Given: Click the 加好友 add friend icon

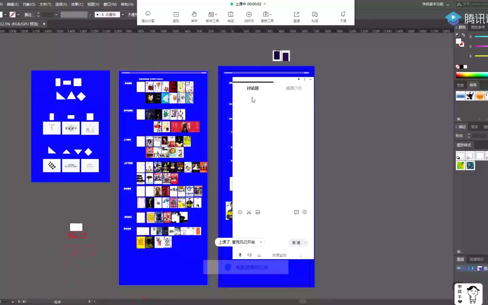Looking at the screenshot, I should pos(249,14).
